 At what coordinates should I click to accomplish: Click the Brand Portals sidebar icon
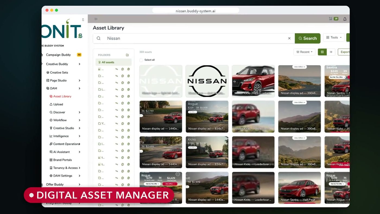pyautogui.click(x=51, y=160)
